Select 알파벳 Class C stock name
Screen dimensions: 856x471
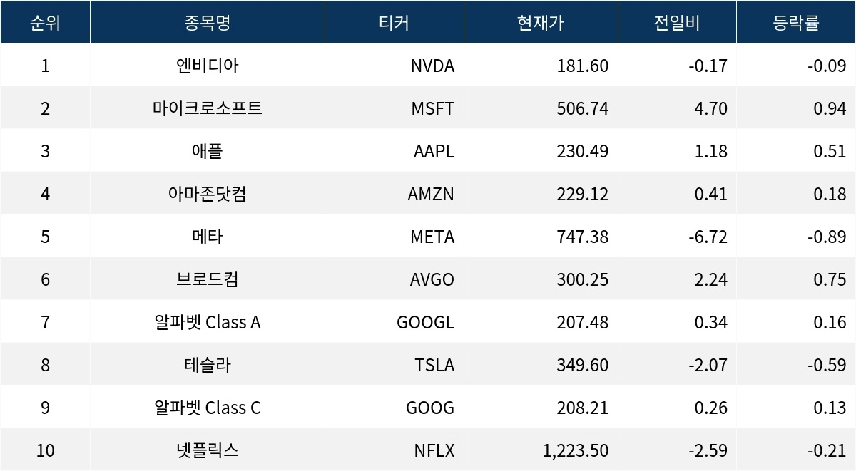tap(207, 408)
